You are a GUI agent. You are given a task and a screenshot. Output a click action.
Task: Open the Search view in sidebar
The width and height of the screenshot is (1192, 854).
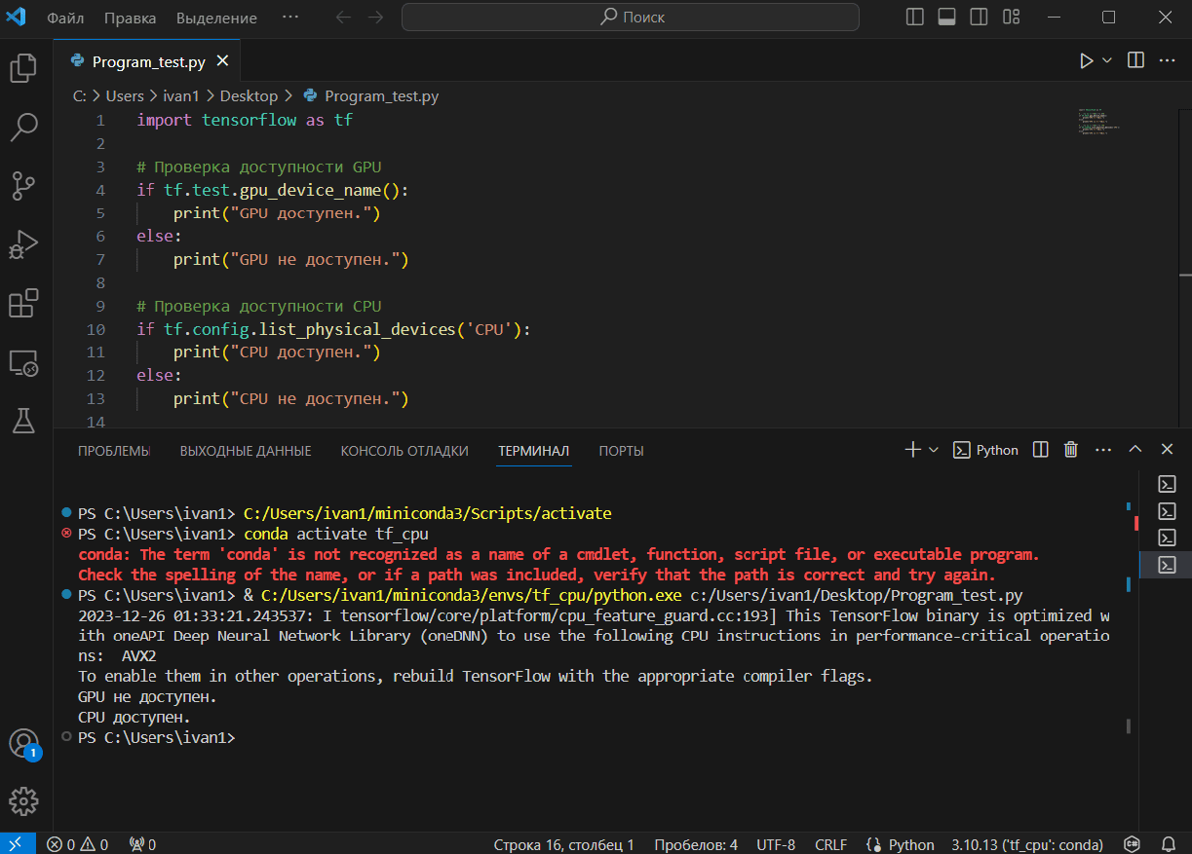click(23, 126)
